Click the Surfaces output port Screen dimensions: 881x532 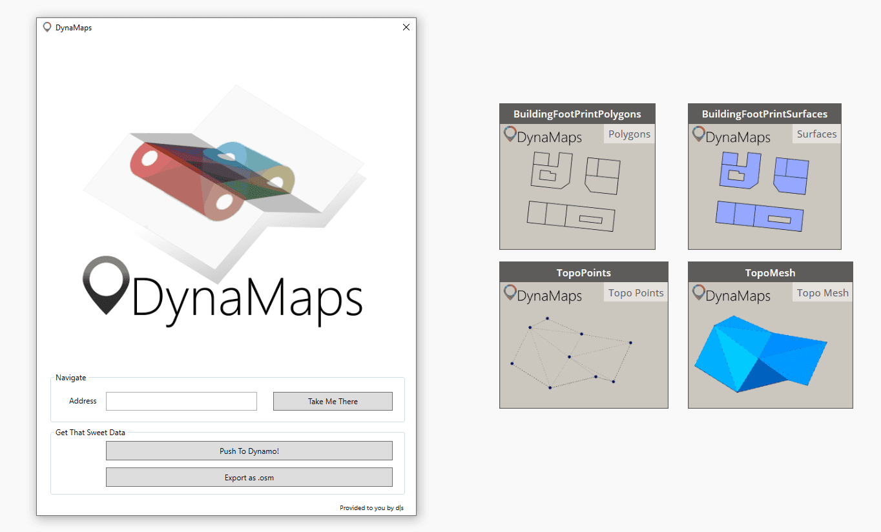[x=817, y=134]
